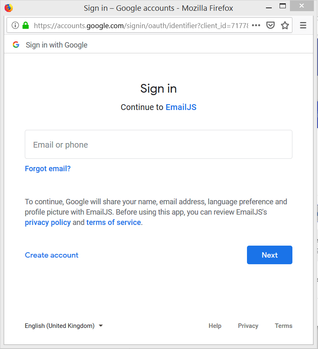The image size is (318, 349).
Task: Click Create account
Action: pyautogui.click(x=51, y=255)
